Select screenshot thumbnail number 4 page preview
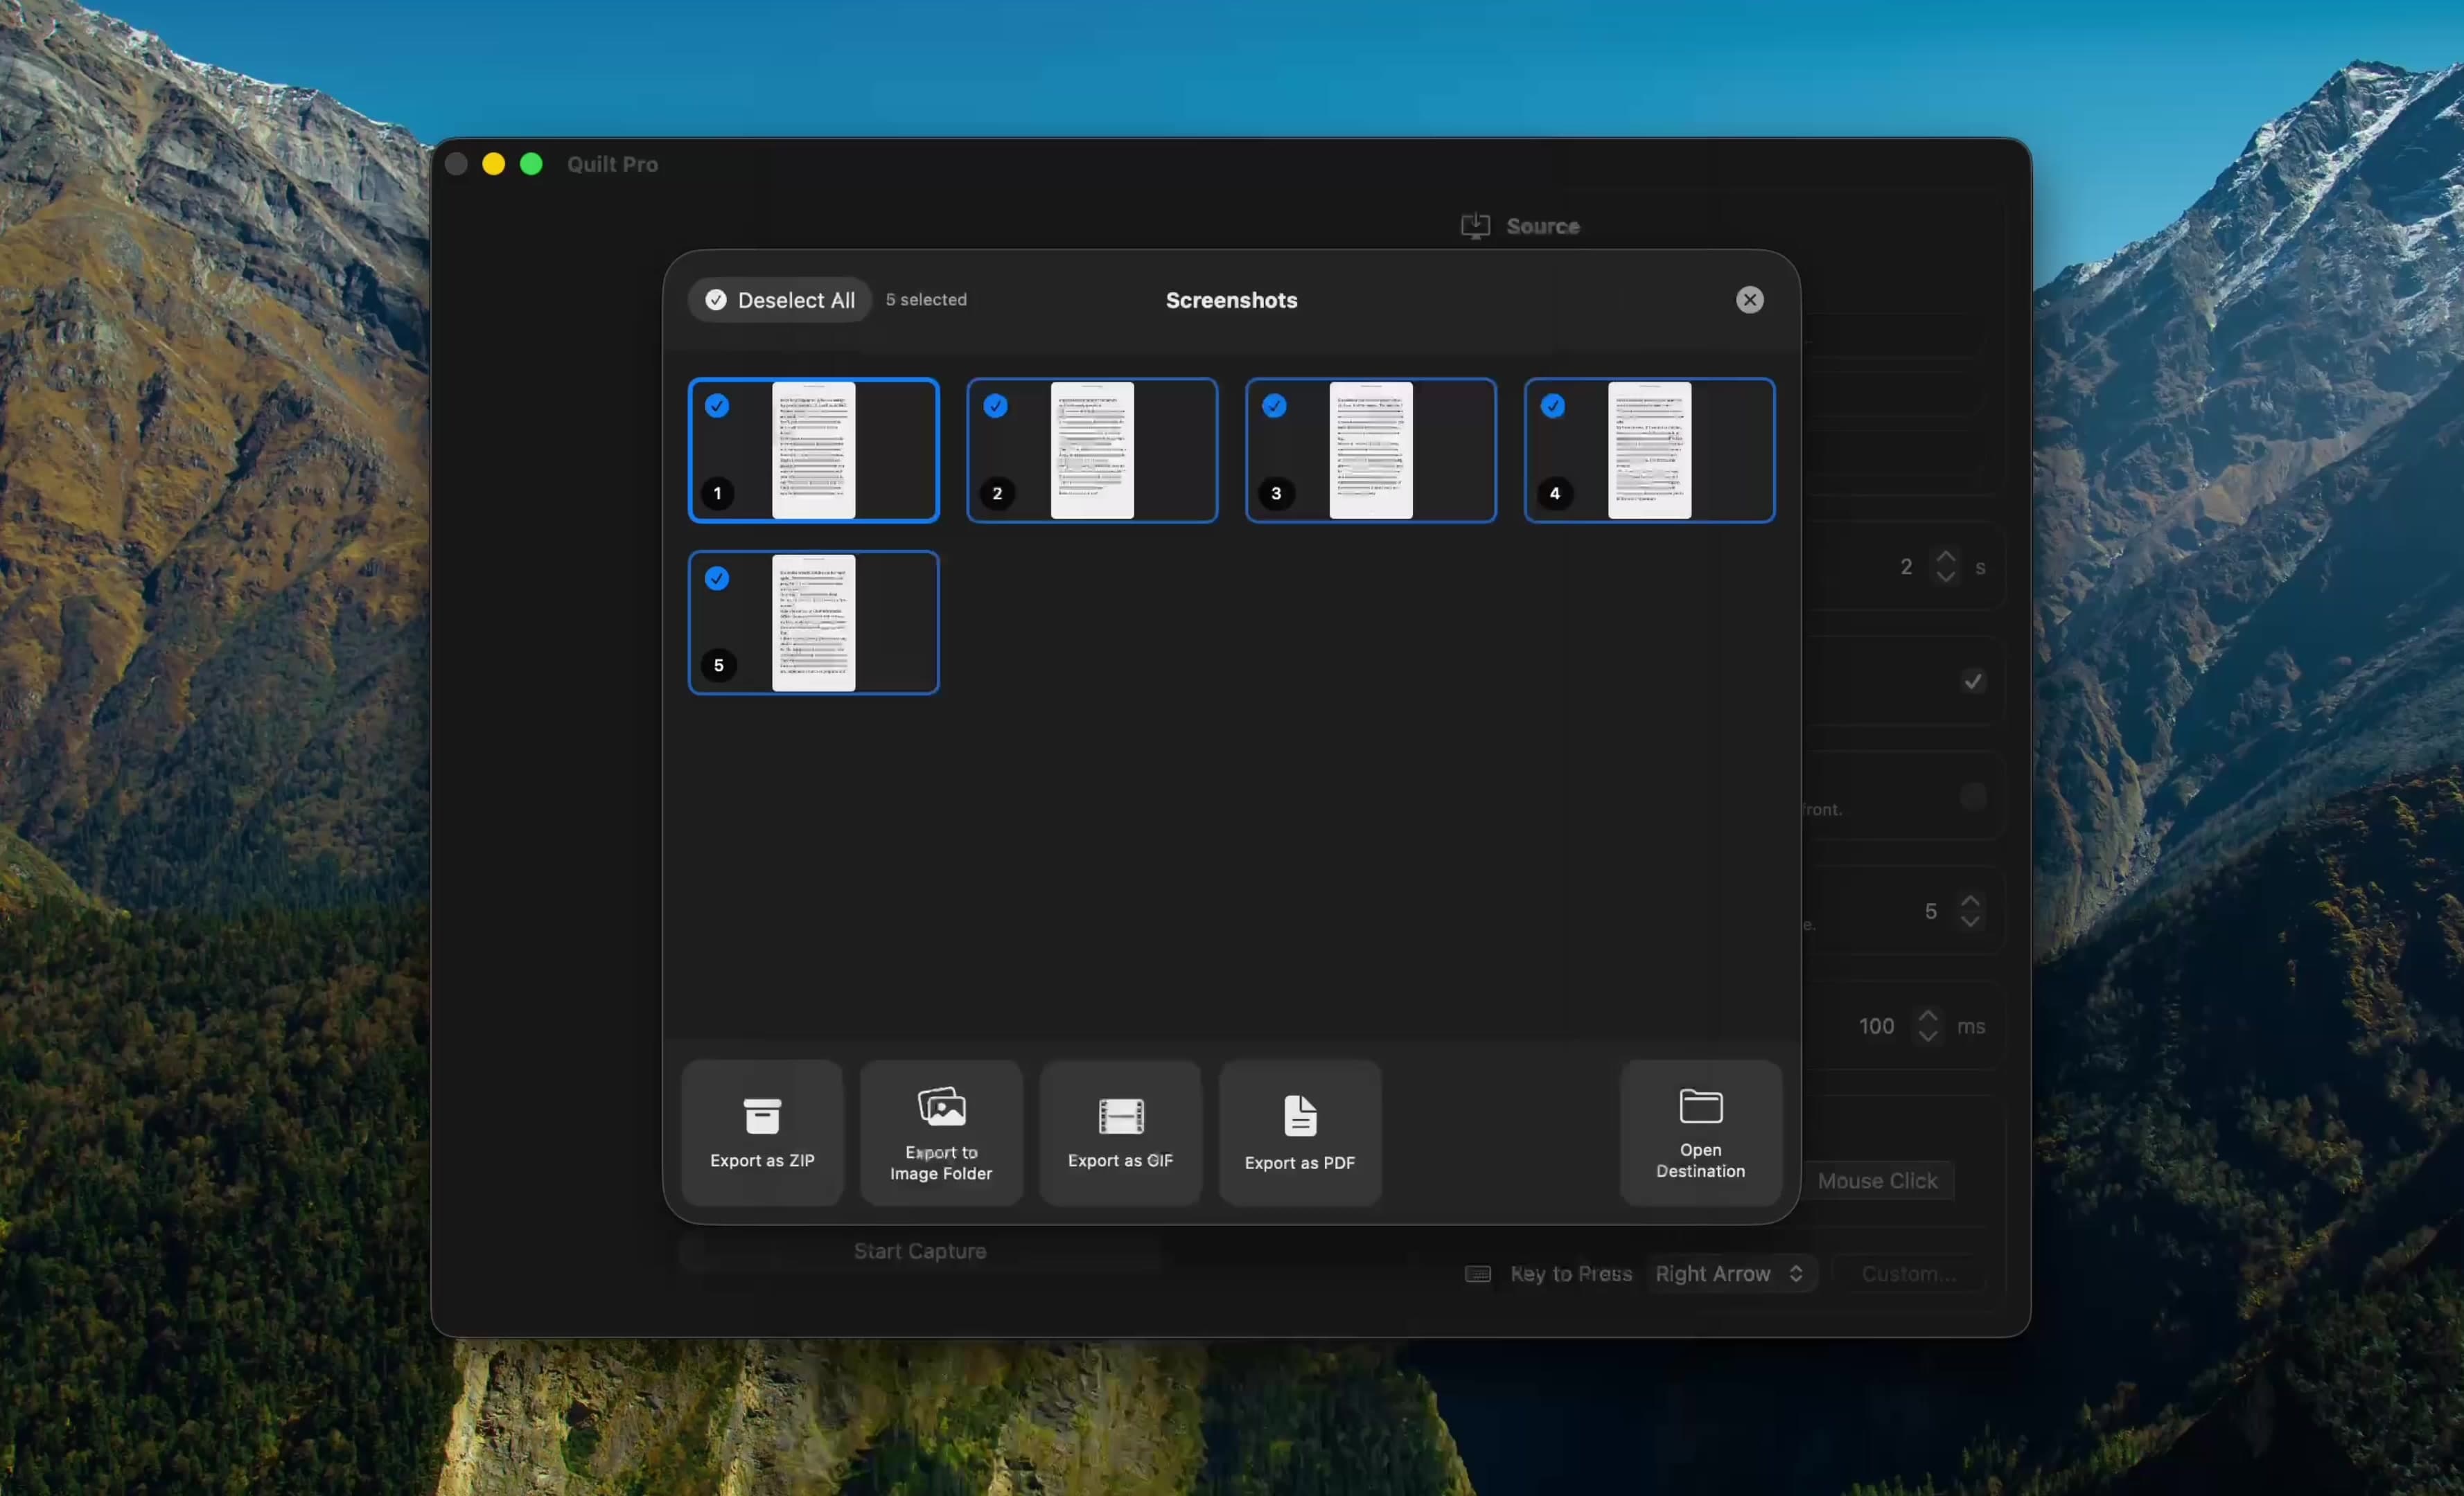This screenshot has width=2464, height=1496. click(1649, 449)
